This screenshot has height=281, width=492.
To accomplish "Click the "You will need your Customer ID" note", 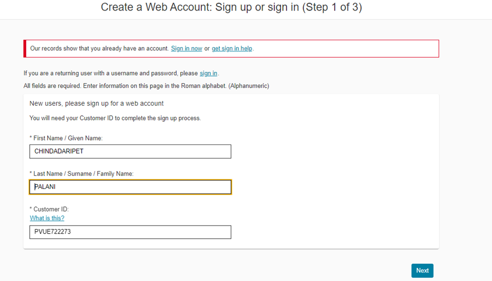I will coord(115,118).
